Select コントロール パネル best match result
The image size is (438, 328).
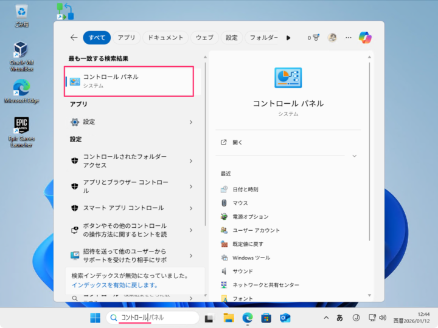[x=130, y=81]
